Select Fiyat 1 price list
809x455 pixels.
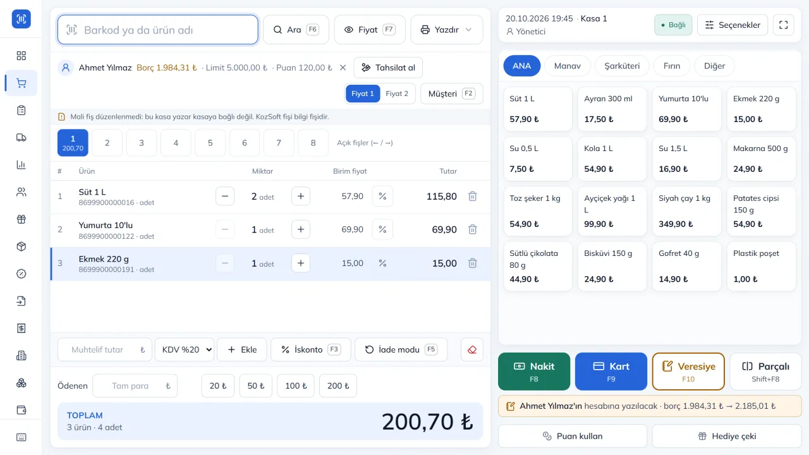[363, 94]
